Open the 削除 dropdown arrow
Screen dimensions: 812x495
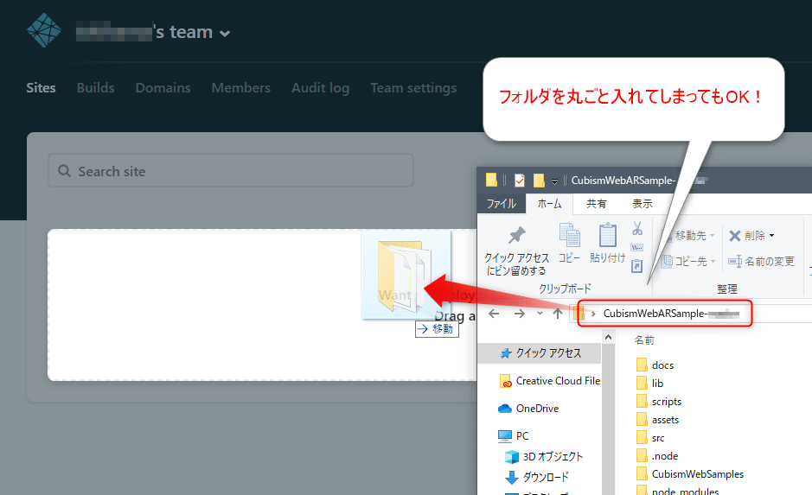(x=771, y=235)
